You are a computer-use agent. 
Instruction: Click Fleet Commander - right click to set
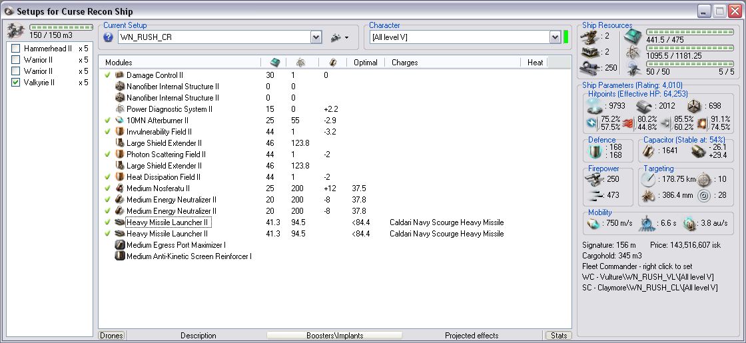[637, 266]
